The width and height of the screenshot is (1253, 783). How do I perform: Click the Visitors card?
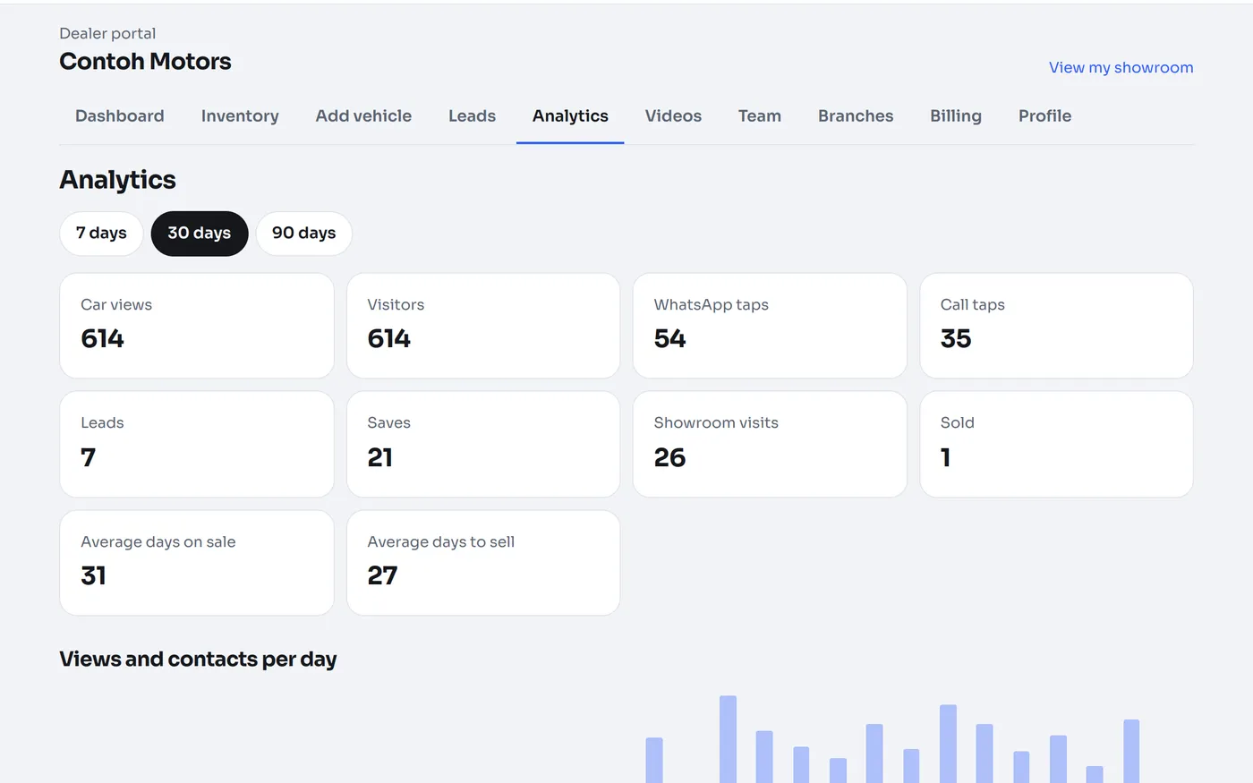tap(483, 326)
